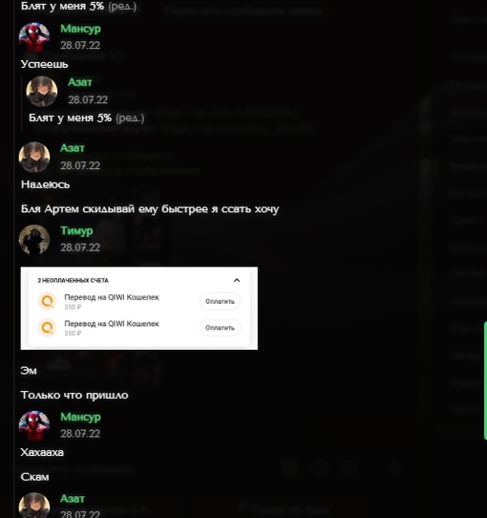The height and width of the screenshot is (518, 487).
Task: Open Мансур's Spider-Man avatar near 'Успеешь'
Action: coord(34,37)
